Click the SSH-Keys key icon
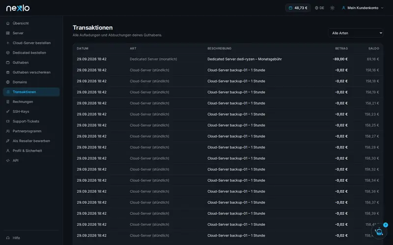The height and width of the screenshot is (245, 393). point(8,112)
